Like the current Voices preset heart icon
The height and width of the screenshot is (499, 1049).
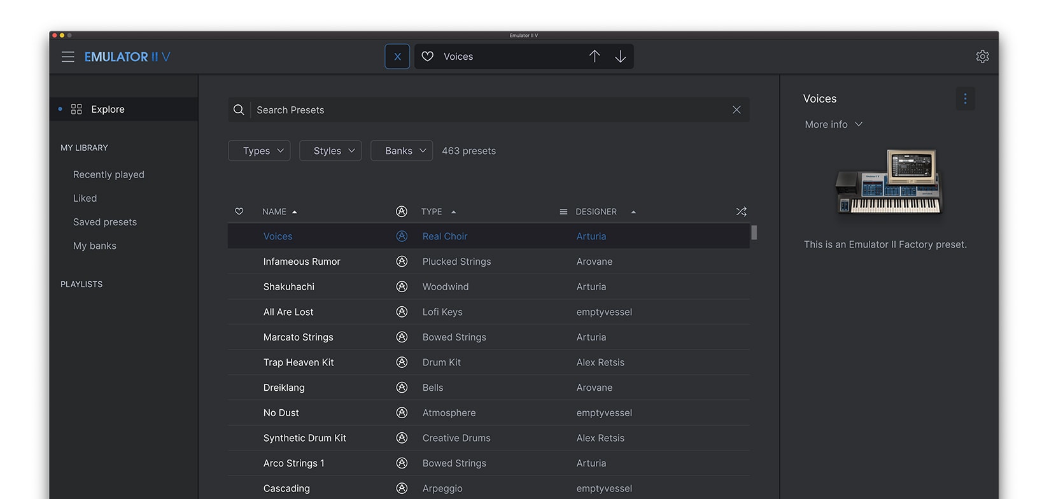(x=428, y=57)
